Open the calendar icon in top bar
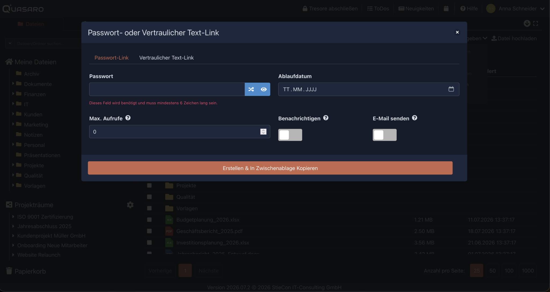The width and height of the screenshot is (550, 292). click(446, 9)
